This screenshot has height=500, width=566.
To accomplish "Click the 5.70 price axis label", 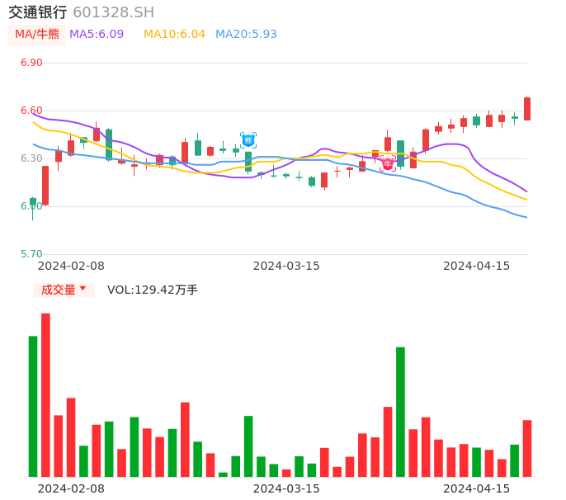I will click(31, 254).
